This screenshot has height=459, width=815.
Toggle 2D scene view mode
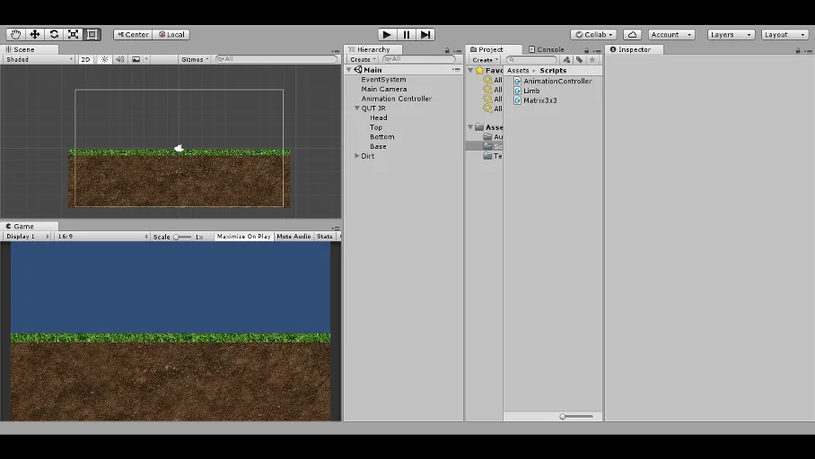click(86, 59)
